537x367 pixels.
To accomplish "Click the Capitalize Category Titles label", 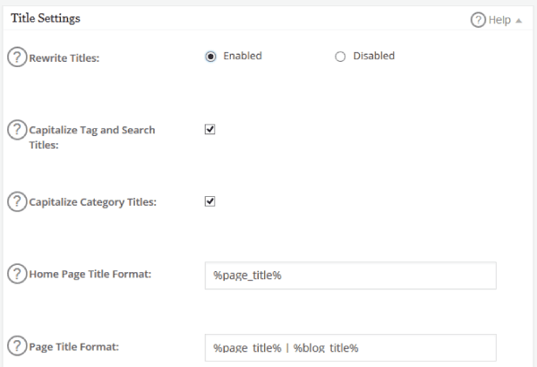I will tap(92, 202).
